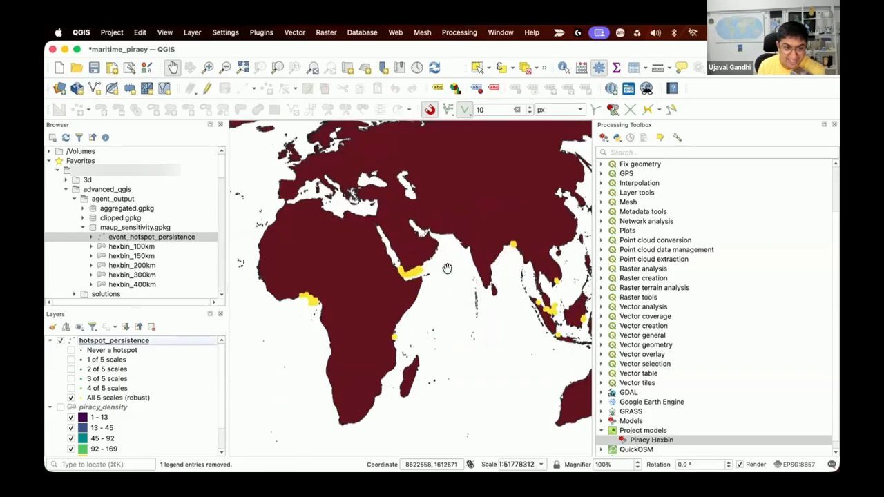The height and width of the screenshot is (497, 884).
Task: Click the '1 - 13' dark purple swatch
Action: point(83,418)
